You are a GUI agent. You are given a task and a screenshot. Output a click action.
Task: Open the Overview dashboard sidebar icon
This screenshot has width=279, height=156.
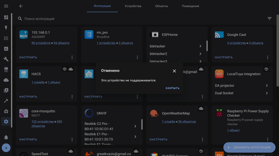pyautogui.click(x=6, y=17)
